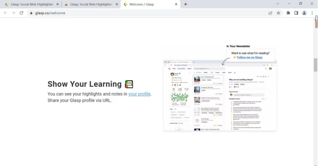Go forward to the next page
The image size is (318, 166).
click(x=13, y=13)
